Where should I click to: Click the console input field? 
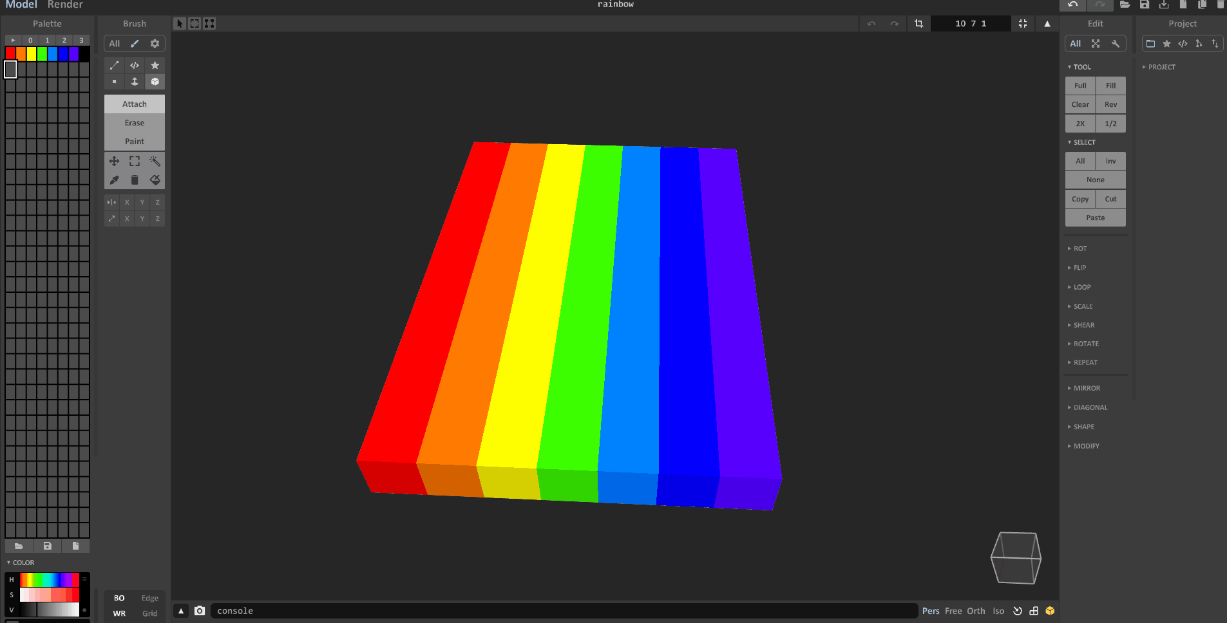564,611
